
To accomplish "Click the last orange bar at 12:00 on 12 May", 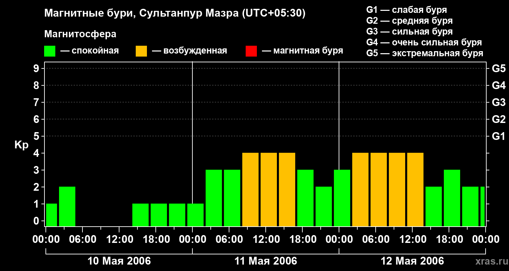I will 415,189.
